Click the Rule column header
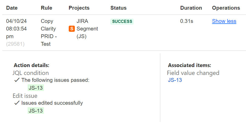The image size is (246, 124). point(46,8)
